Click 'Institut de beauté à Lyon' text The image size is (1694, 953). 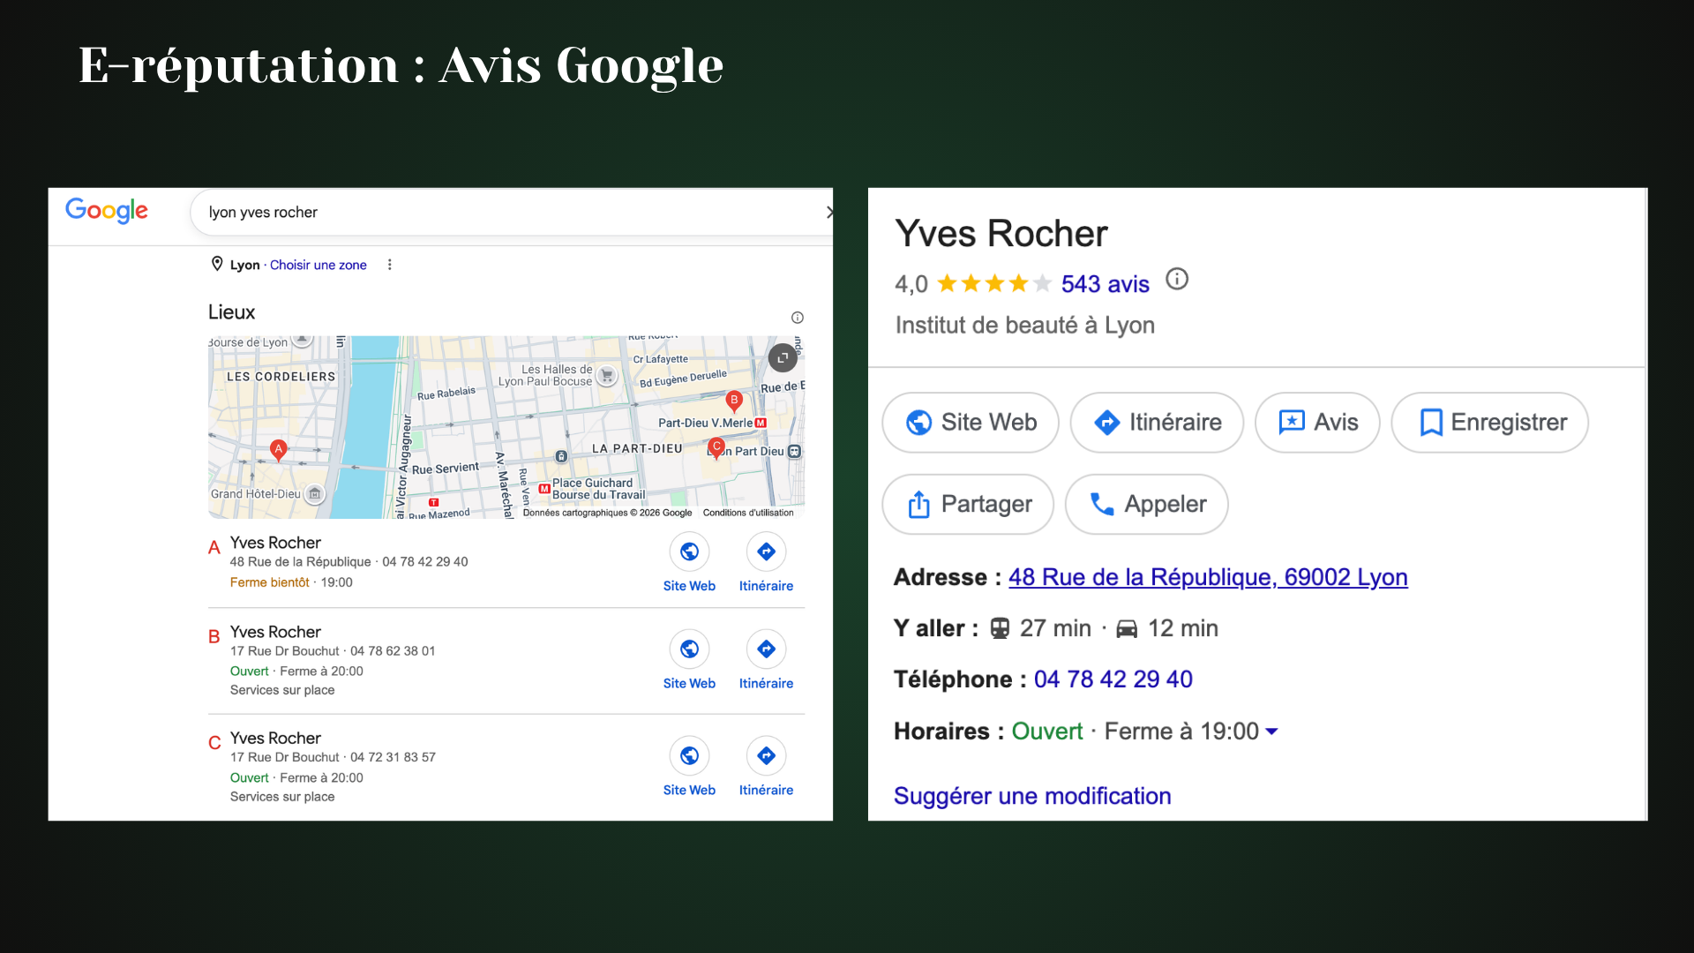click(x=1025, y=326)
